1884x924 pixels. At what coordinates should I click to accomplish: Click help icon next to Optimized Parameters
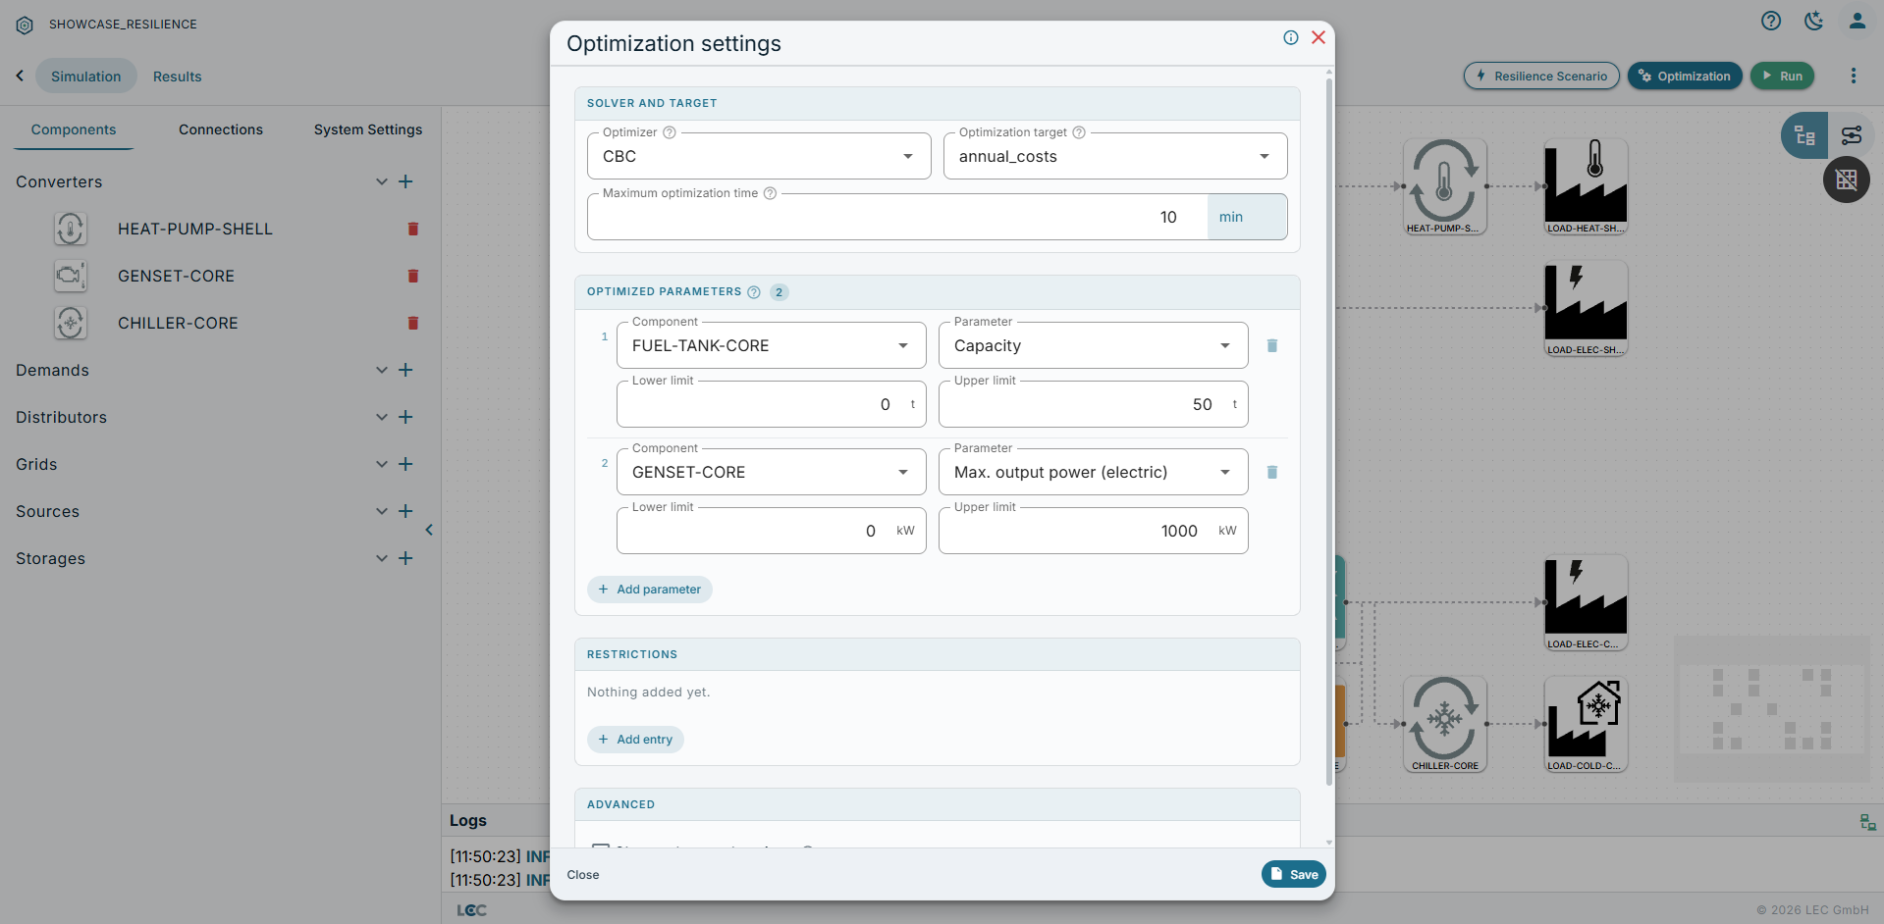(754, 292)
